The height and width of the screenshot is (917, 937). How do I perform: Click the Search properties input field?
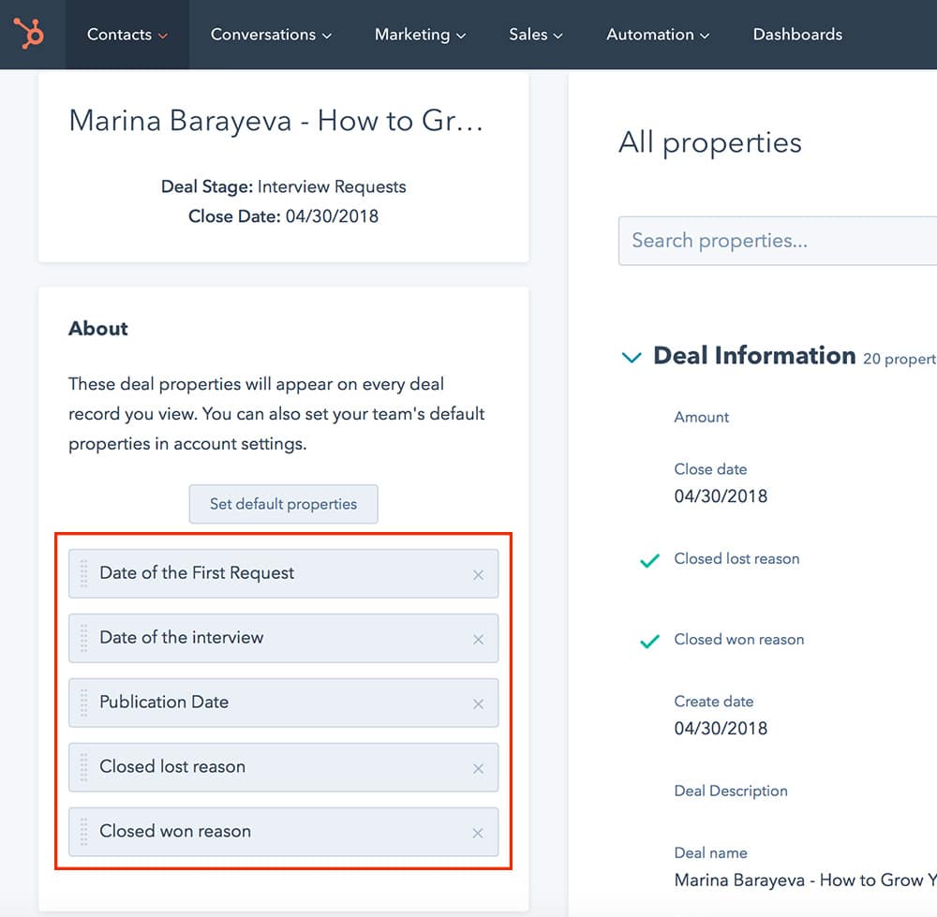[x=778, y=241]
